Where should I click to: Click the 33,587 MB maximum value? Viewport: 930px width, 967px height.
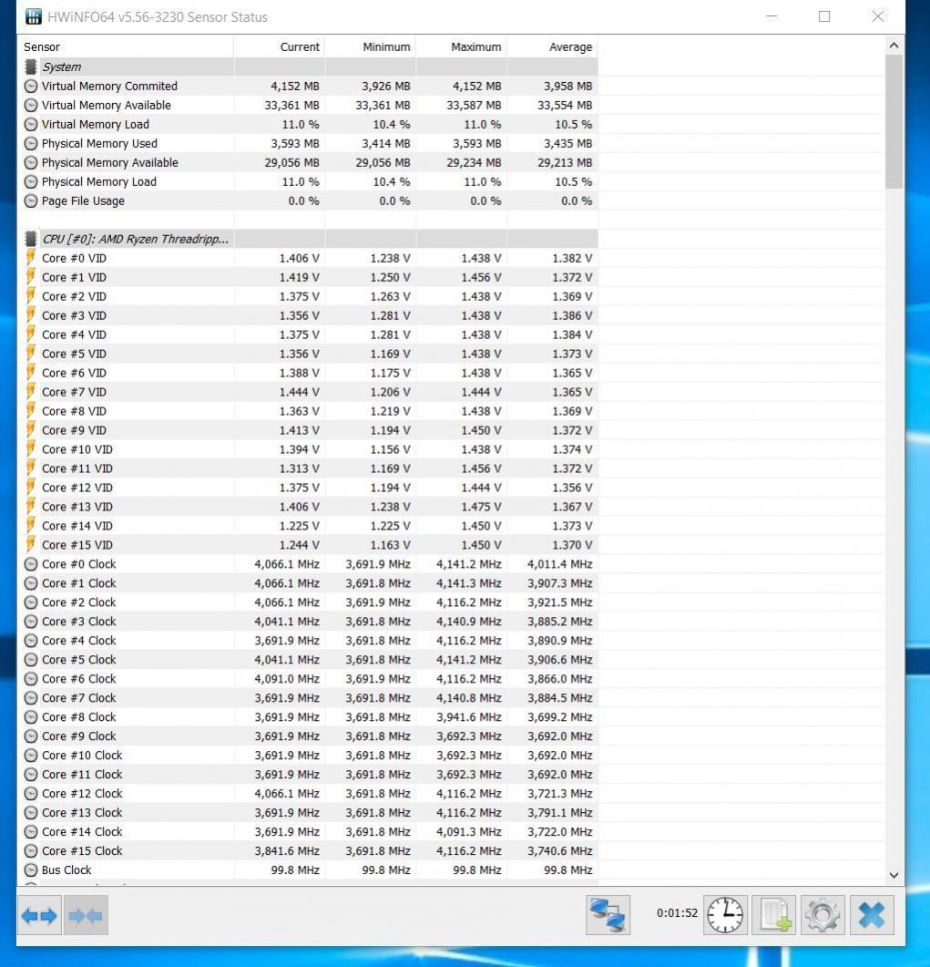click(x=474, y=105)
